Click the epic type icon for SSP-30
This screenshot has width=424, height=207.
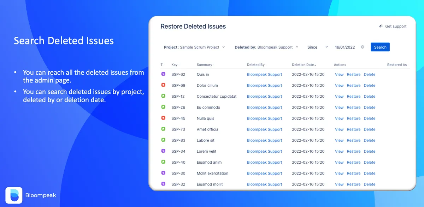[163, 173]
